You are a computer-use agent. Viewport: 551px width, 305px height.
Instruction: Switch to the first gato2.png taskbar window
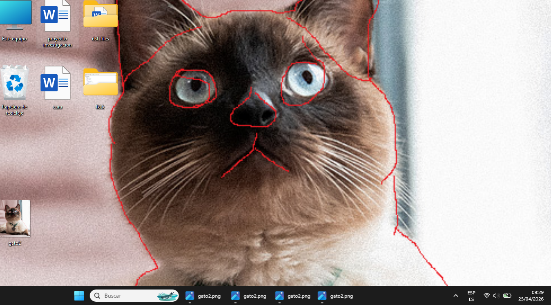coord(203,296)
